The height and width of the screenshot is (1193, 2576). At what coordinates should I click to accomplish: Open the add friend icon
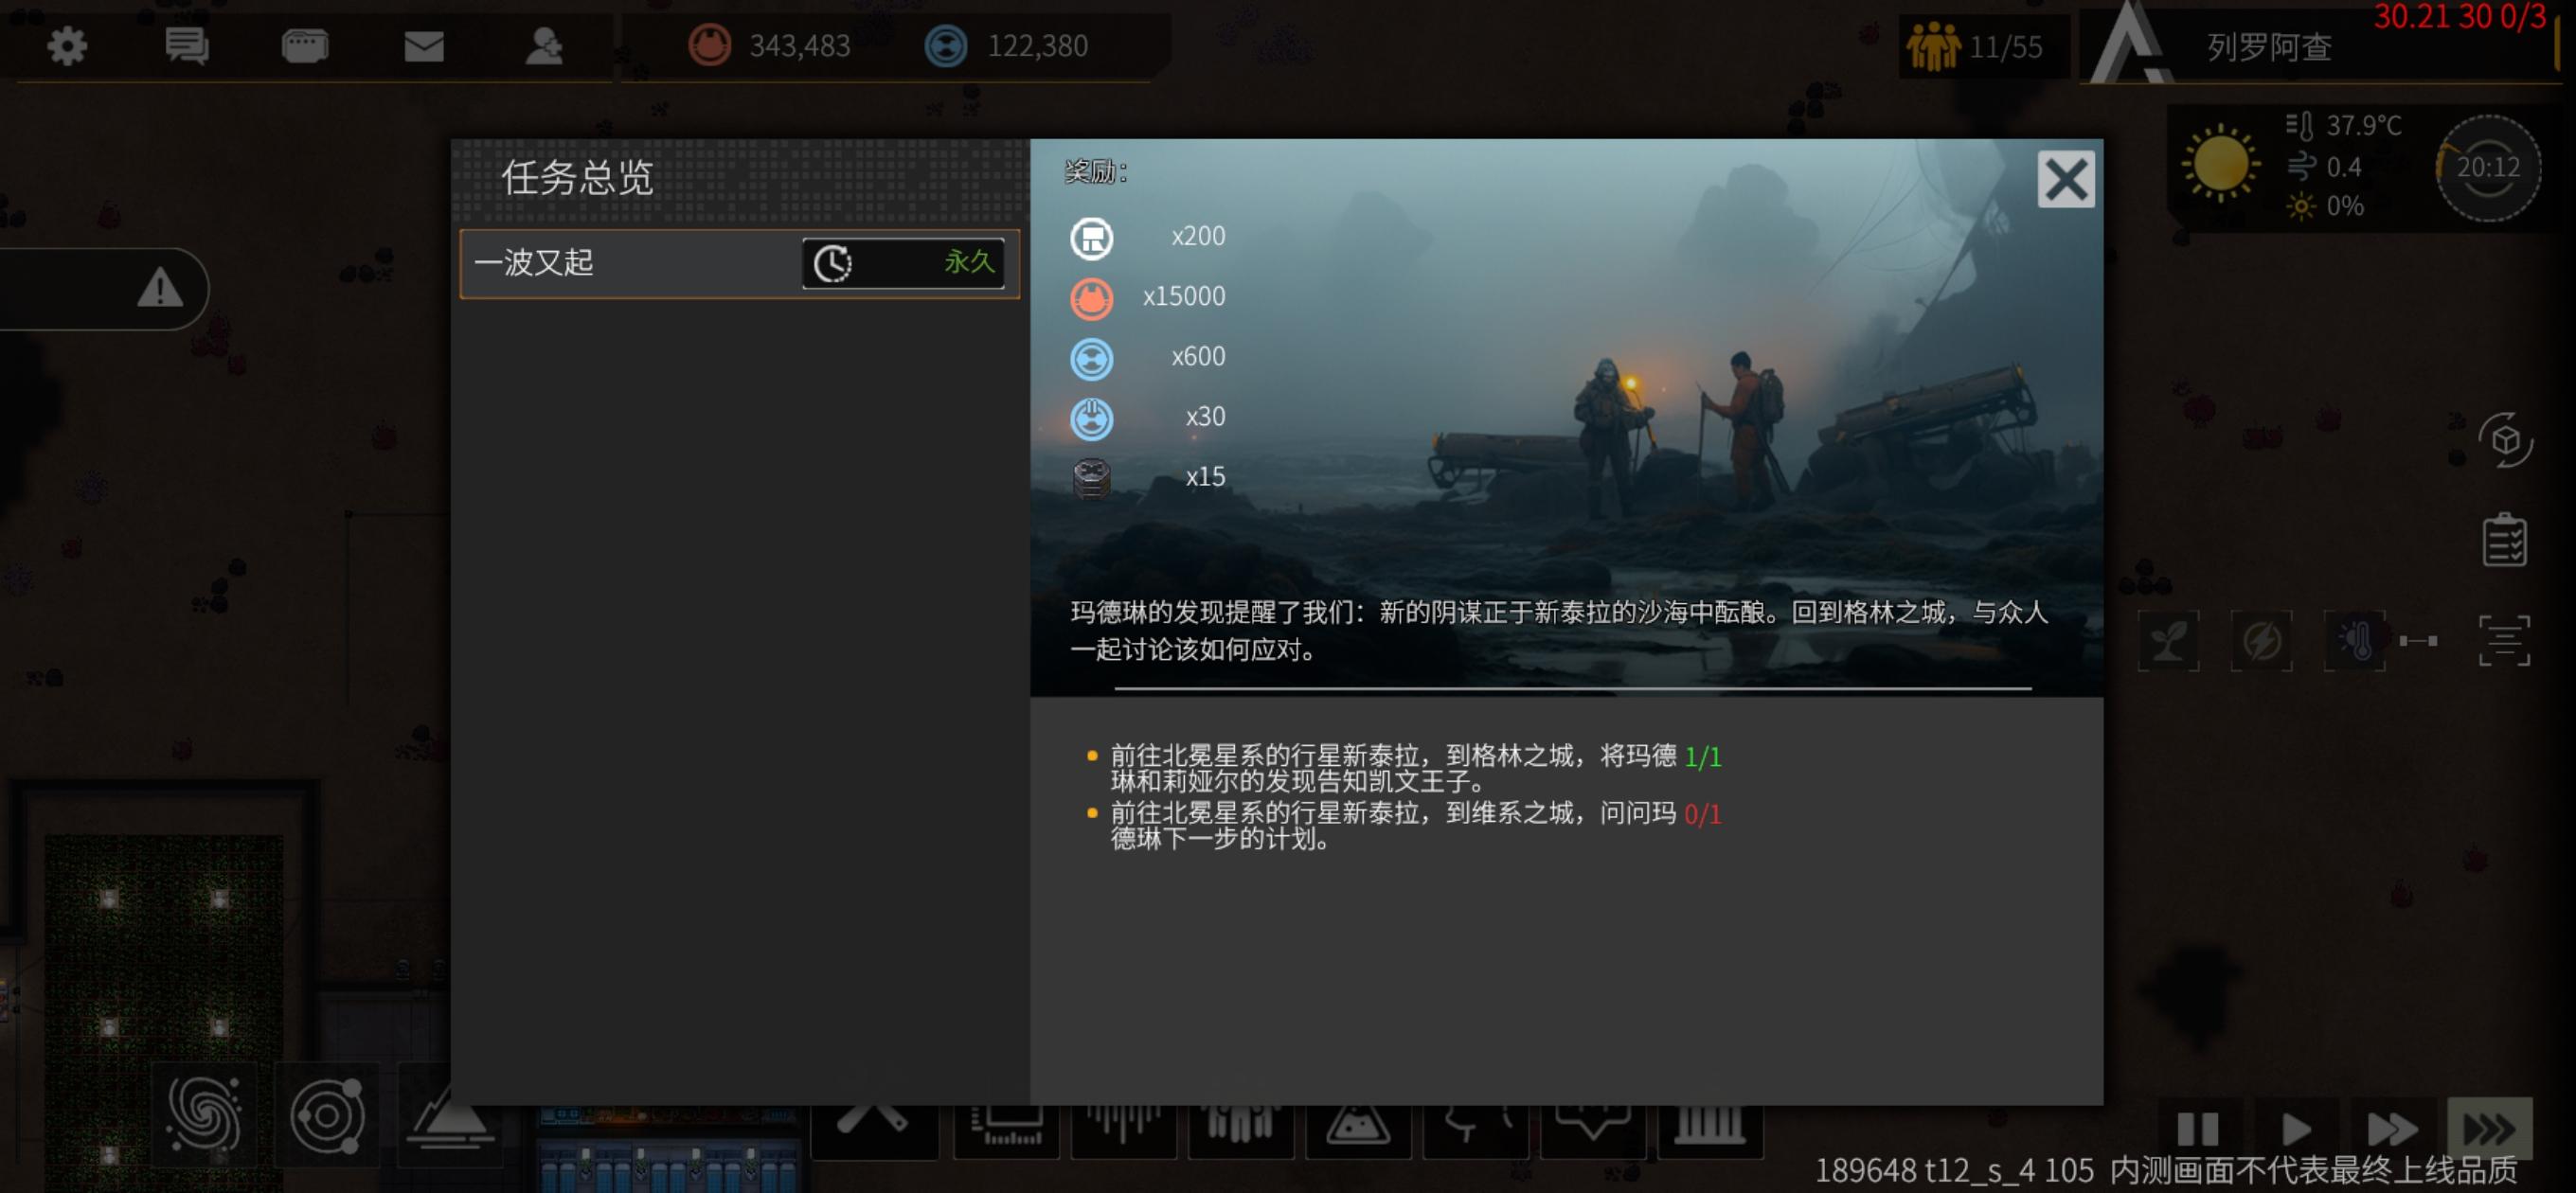click(543, 46)
